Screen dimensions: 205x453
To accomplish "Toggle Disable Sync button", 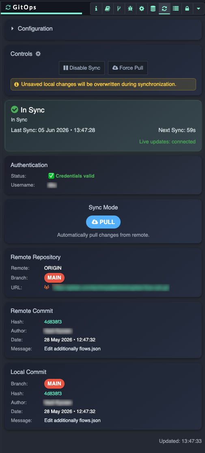I will click(82, 68).
